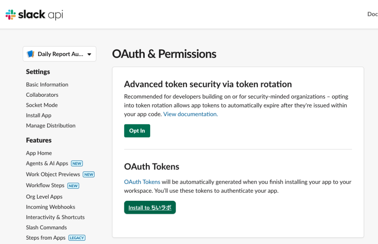The image size is (378, 244).
Task: Open Incoming Webhooks settings
Action: click(x=50, y=207)
